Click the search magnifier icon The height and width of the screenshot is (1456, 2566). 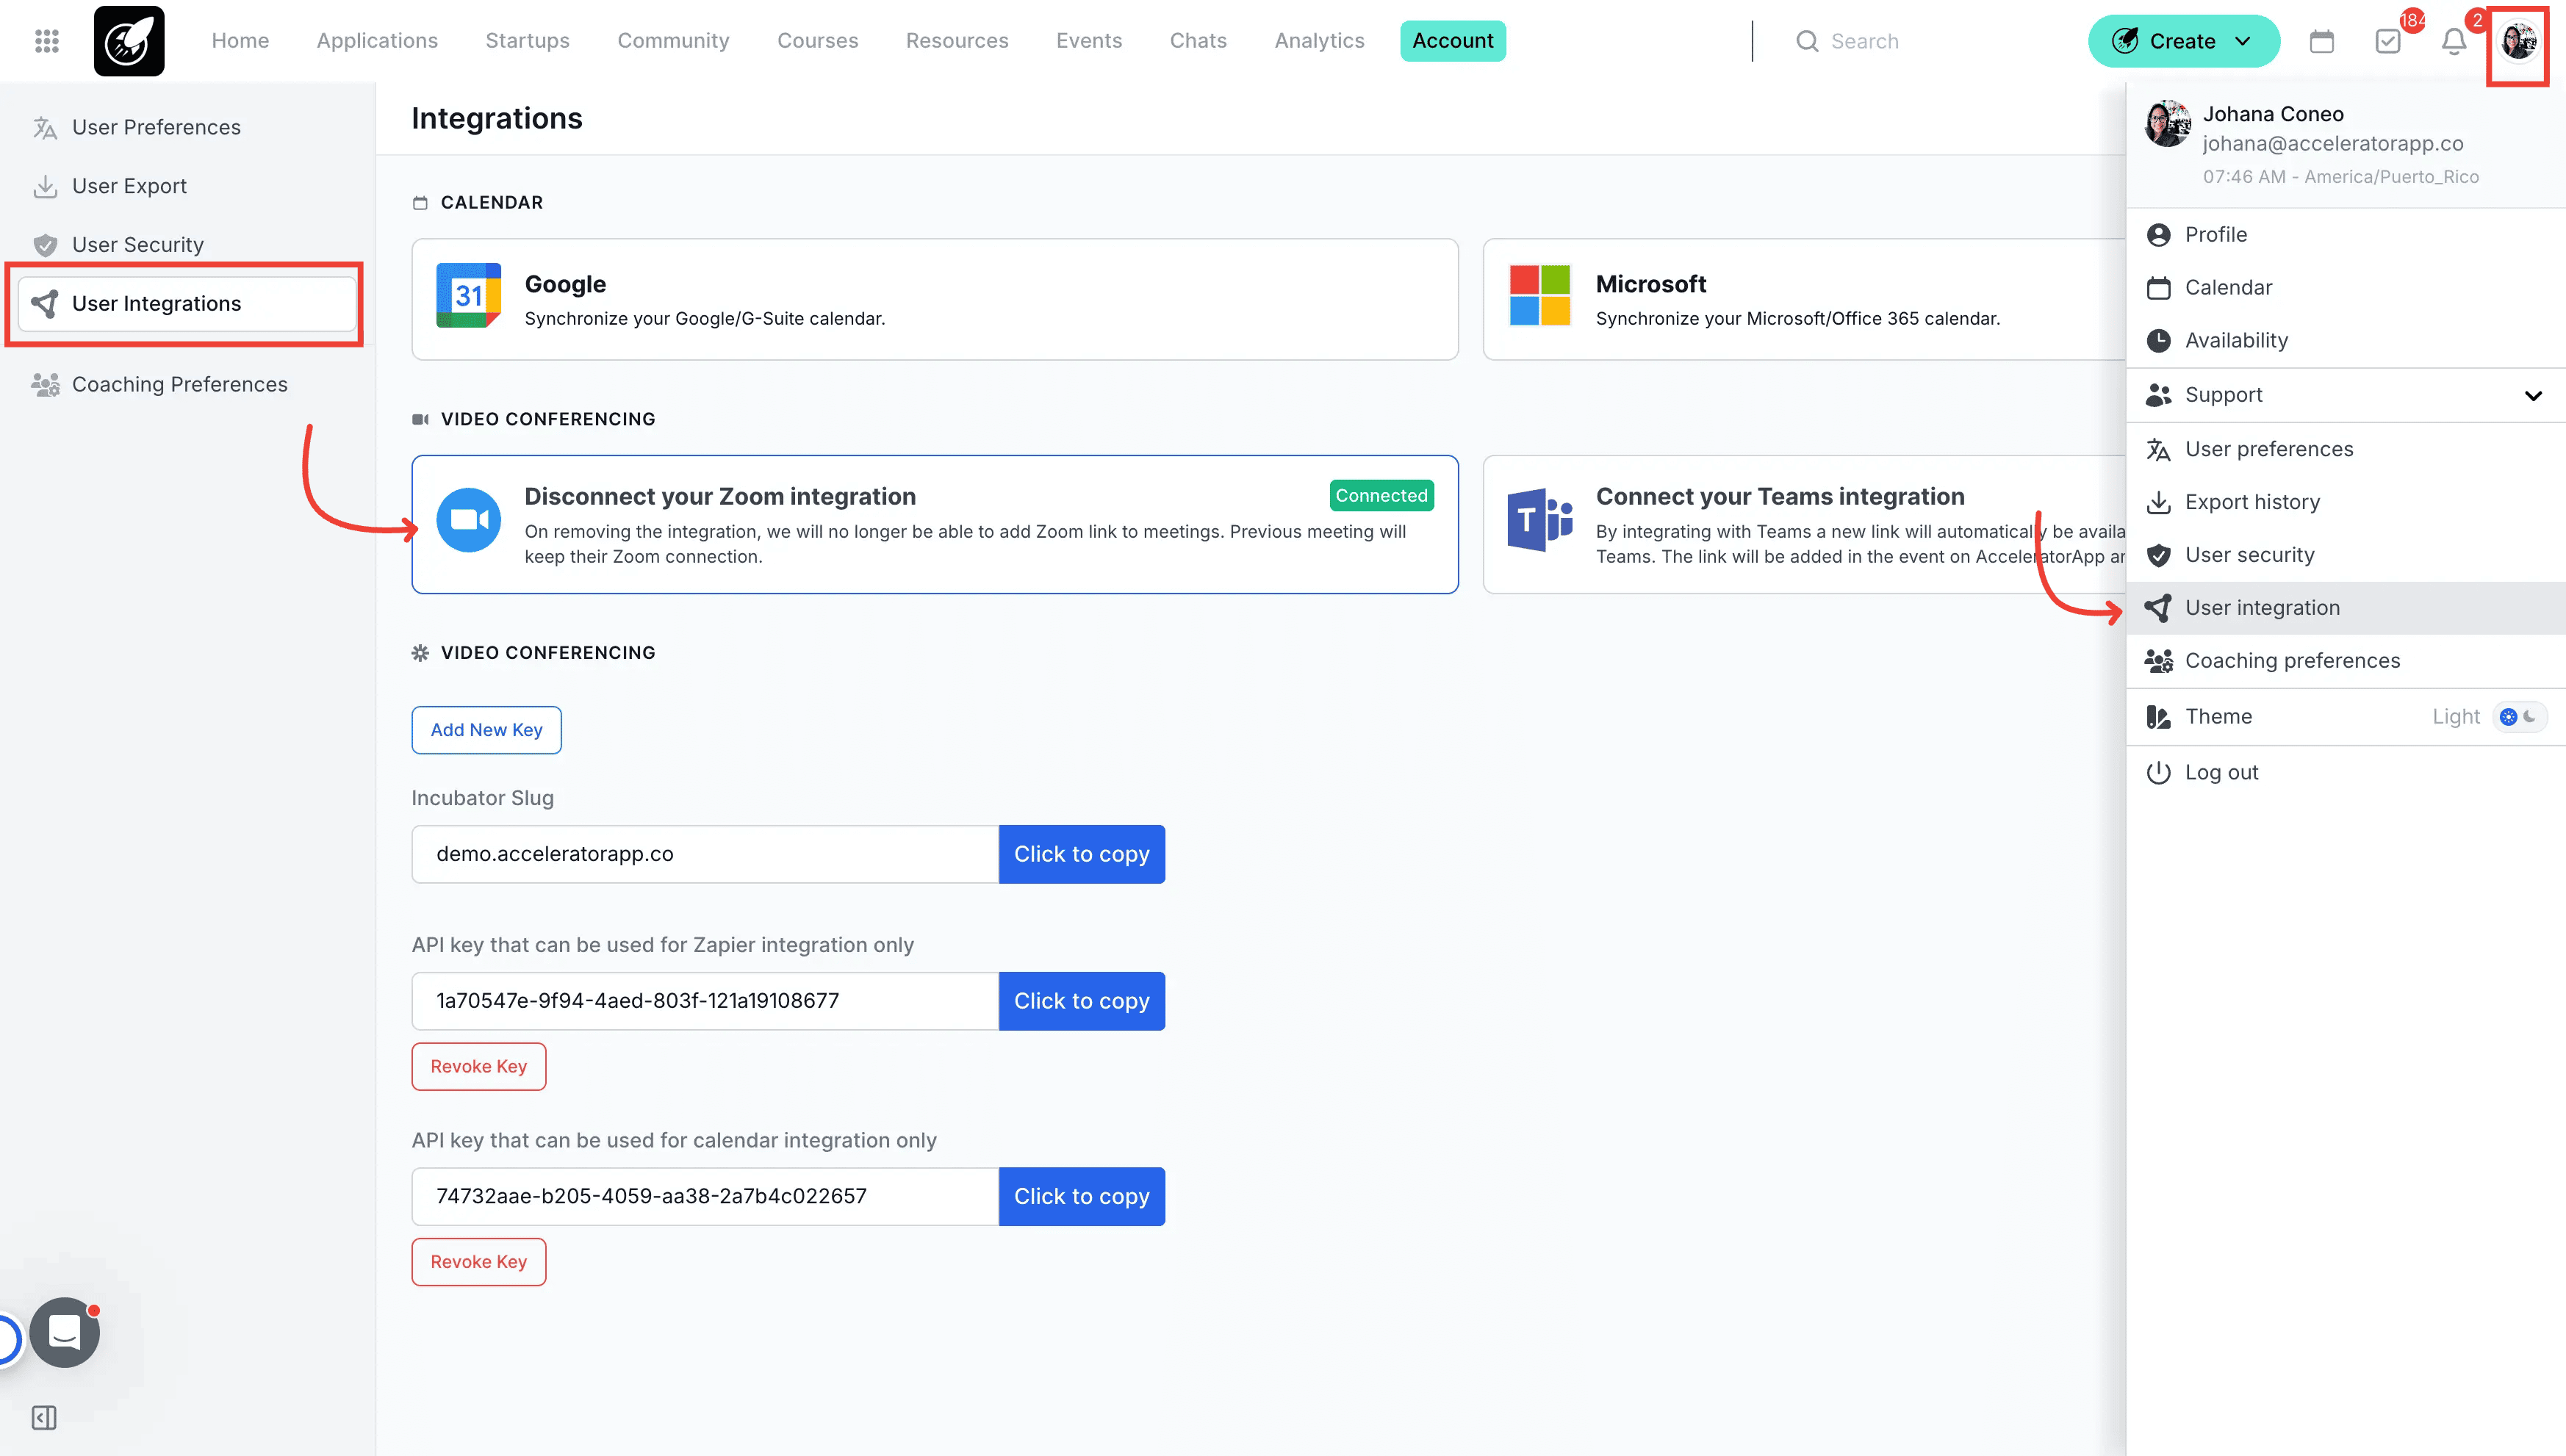point(1807,41)
